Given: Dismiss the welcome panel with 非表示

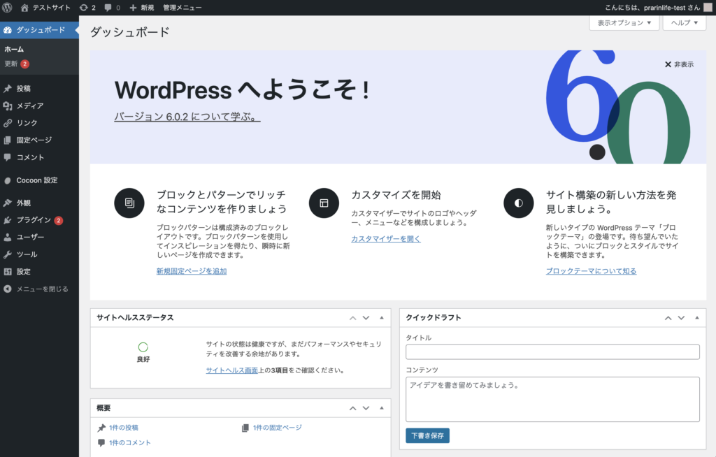Looking at the screenshot, I should 679,64.
